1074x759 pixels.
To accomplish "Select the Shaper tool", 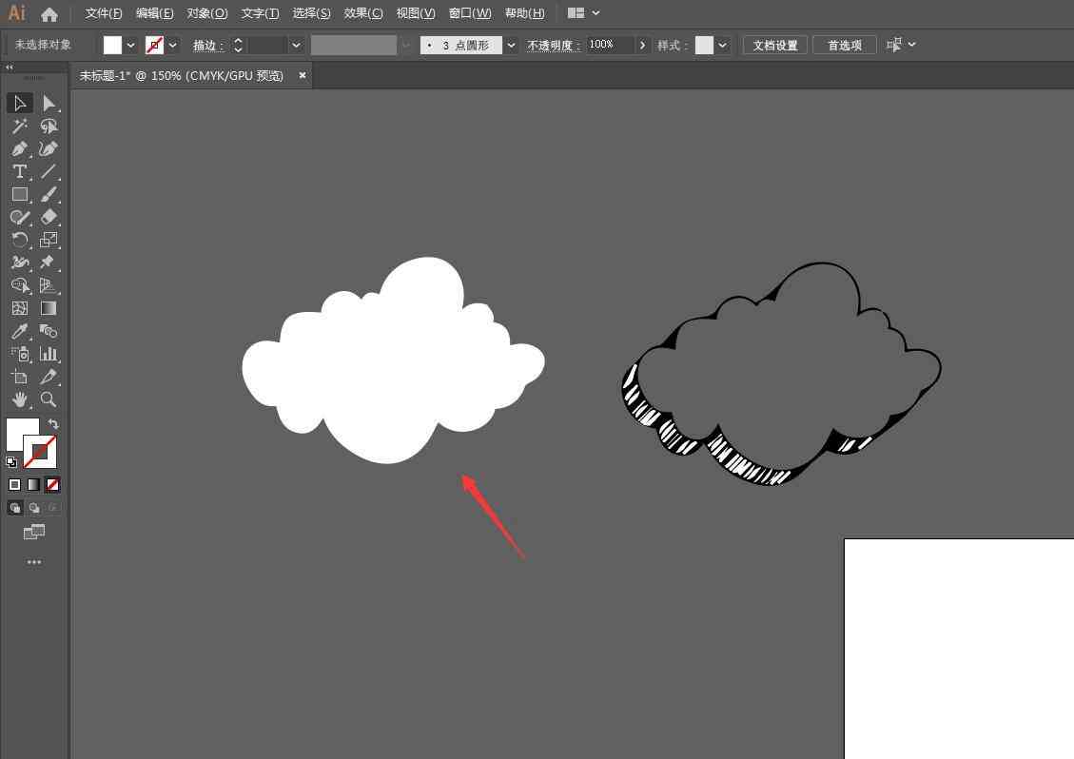I will (x=20, y=217).
